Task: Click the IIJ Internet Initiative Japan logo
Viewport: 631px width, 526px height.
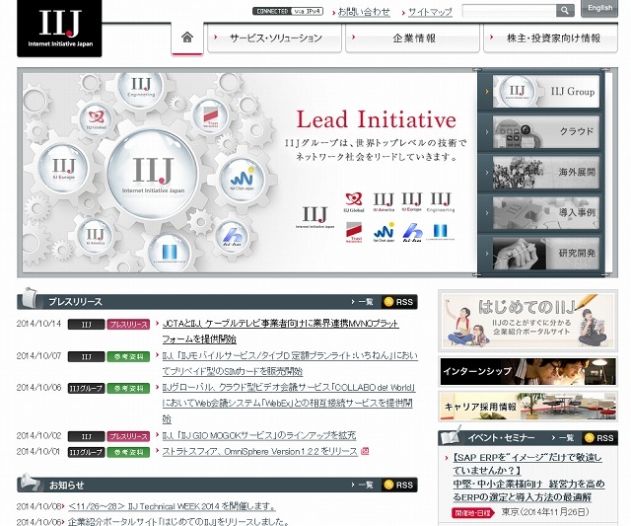Action: 59,29
